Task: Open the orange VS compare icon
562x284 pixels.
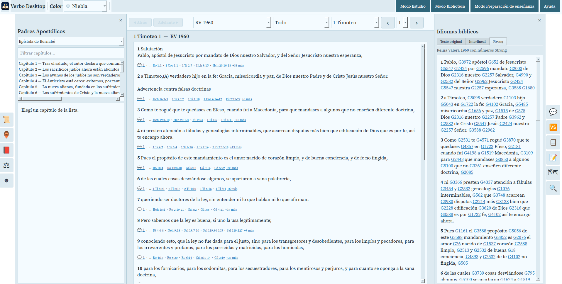Action: 553,127
